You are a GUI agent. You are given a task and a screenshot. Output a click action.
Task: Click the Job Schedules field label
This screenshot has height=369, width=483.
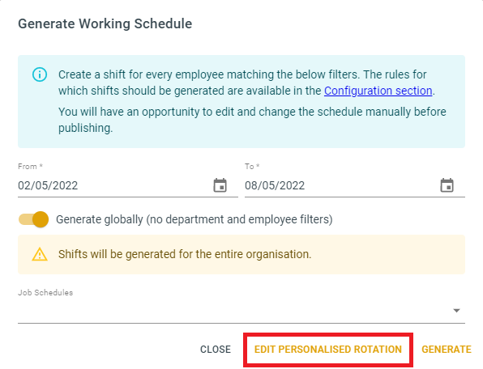pos(45,292)
